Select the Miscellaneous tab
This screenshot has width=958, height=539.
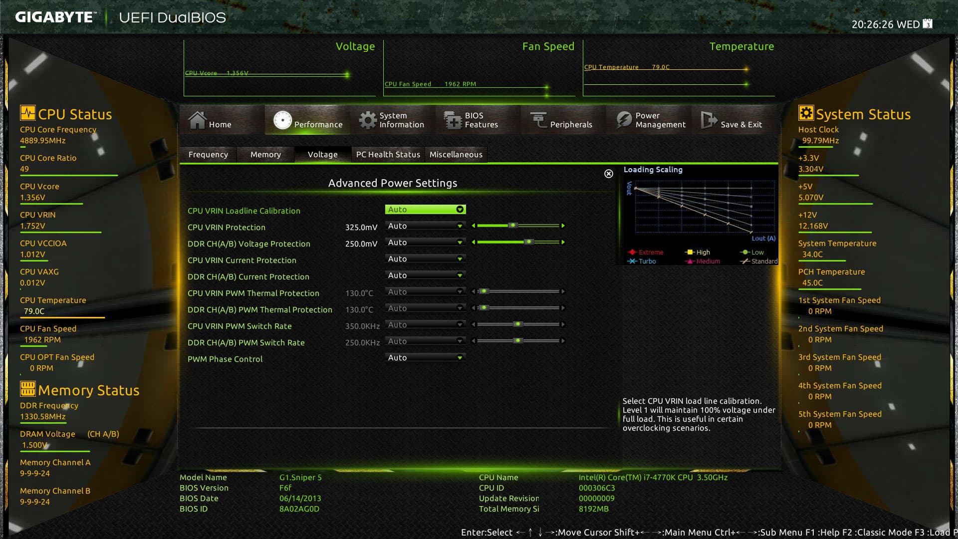456,155
